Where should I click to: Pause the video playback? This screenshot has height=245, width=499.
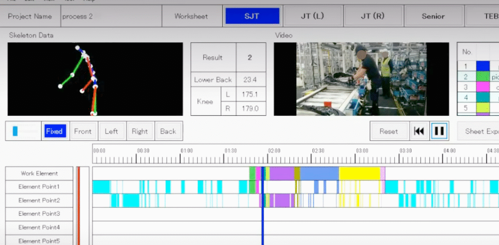(x=439, y=131)
